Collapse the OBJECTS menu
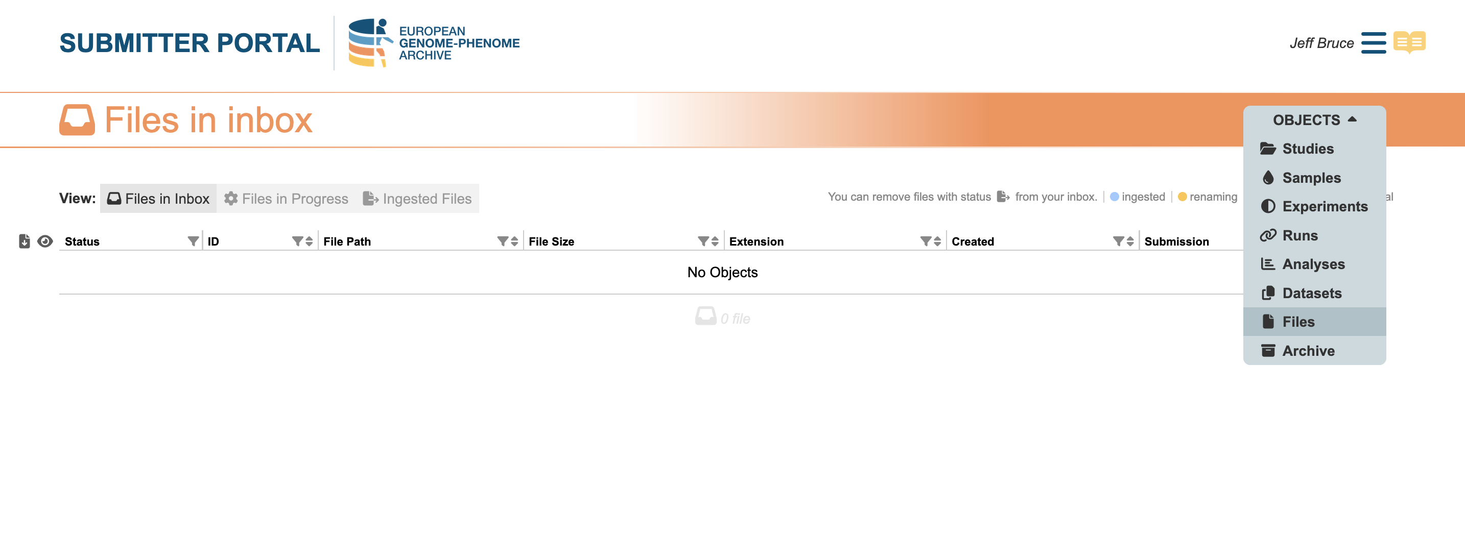 pos(1314,120)
